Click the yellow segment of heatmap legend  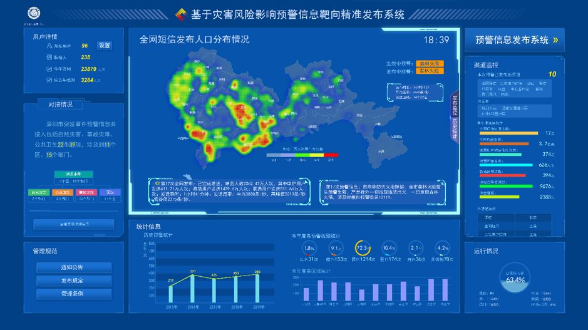[x=316, y=155]
